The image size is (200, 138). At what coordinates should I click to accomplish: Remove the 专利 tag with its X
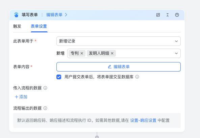[x=82, y=53]
